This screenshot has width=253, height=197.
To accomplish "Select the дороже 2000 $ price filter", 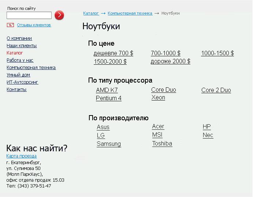I will tap(171, 61).
